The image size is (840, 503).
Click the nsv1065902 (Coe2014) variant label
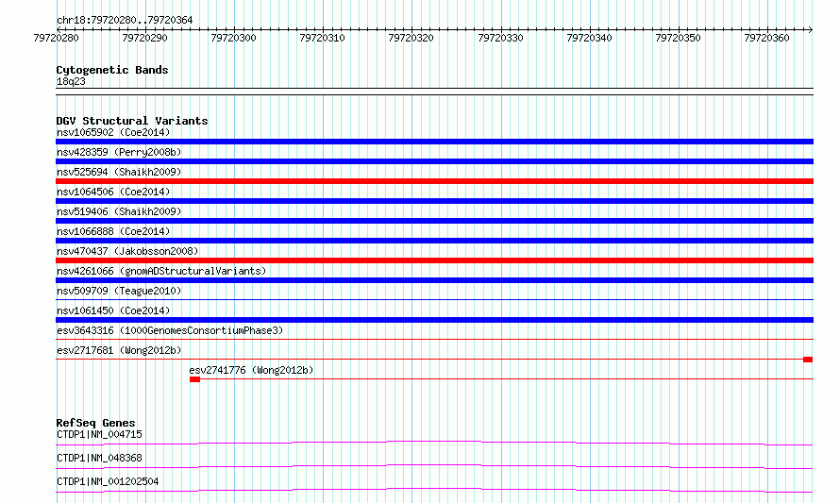113,132
